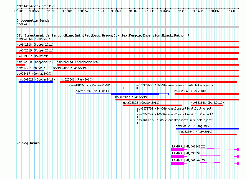The image size is (247, 179).
Task: Select esv2545651 (McKernan2009) variant label
Action: tap(77, 62)
